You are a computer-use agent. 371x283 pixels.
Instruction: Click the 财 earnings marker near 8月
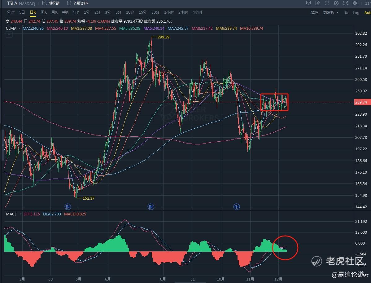click(x=151, y=207)
